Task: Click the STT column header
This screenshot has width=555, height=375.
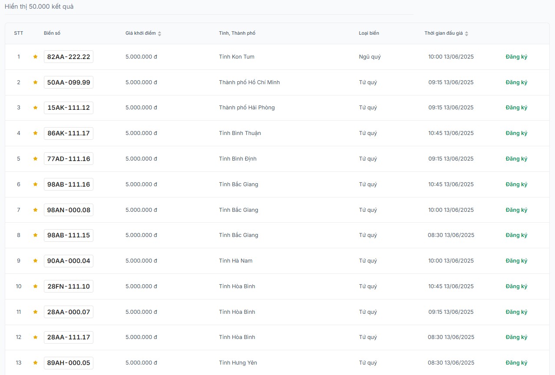Action: [x=19, y=33]
